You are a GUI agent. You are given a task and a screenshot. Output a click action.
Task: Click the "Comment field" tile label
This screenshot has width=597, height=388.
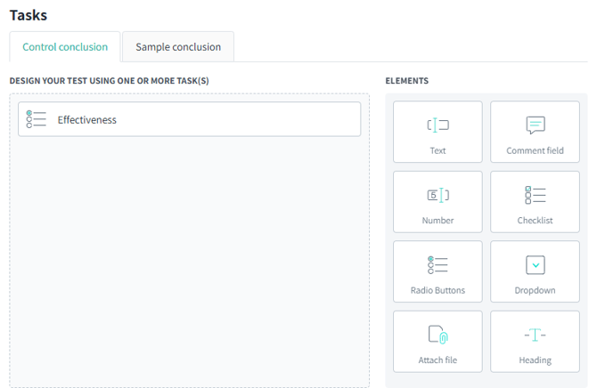pos(535,151)
